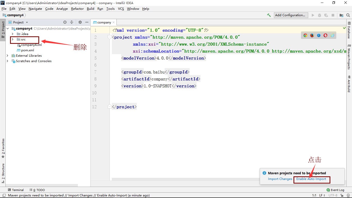The width and height of the screenshot is (352, 198).
Task: Hide the Project panel with the minus icon
Action: coord(87,22)
